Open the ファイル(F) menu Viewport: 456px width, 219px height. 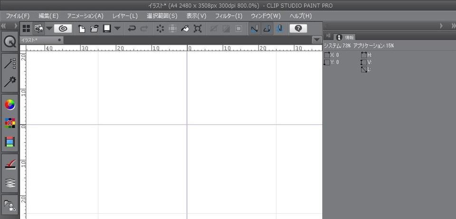pyautogui.click(x=18, y=16)
